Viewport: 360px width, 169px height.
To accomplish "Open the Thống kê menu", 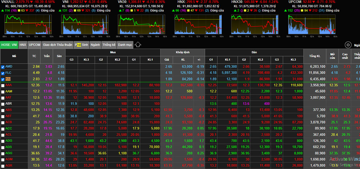I will click(109, 45).
